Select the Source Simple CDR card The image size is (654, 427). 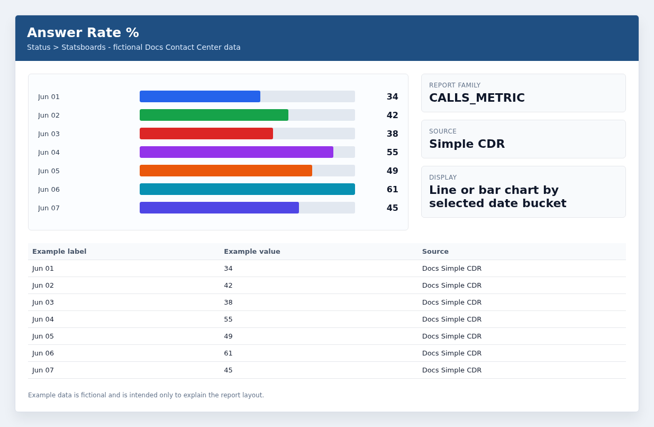[x=523, y=139]
